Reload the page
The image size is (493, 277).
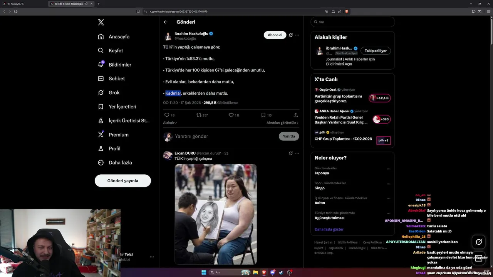16,12
